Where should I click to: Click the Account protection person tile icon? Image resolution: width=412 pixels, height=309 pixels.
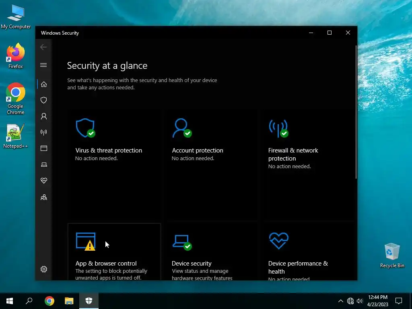click(182, 128)
